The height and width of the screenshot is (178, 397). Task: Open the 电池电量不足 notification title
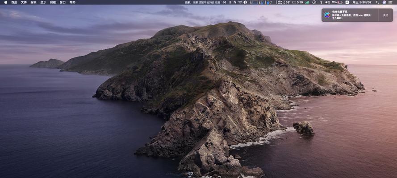pos(340,12)
